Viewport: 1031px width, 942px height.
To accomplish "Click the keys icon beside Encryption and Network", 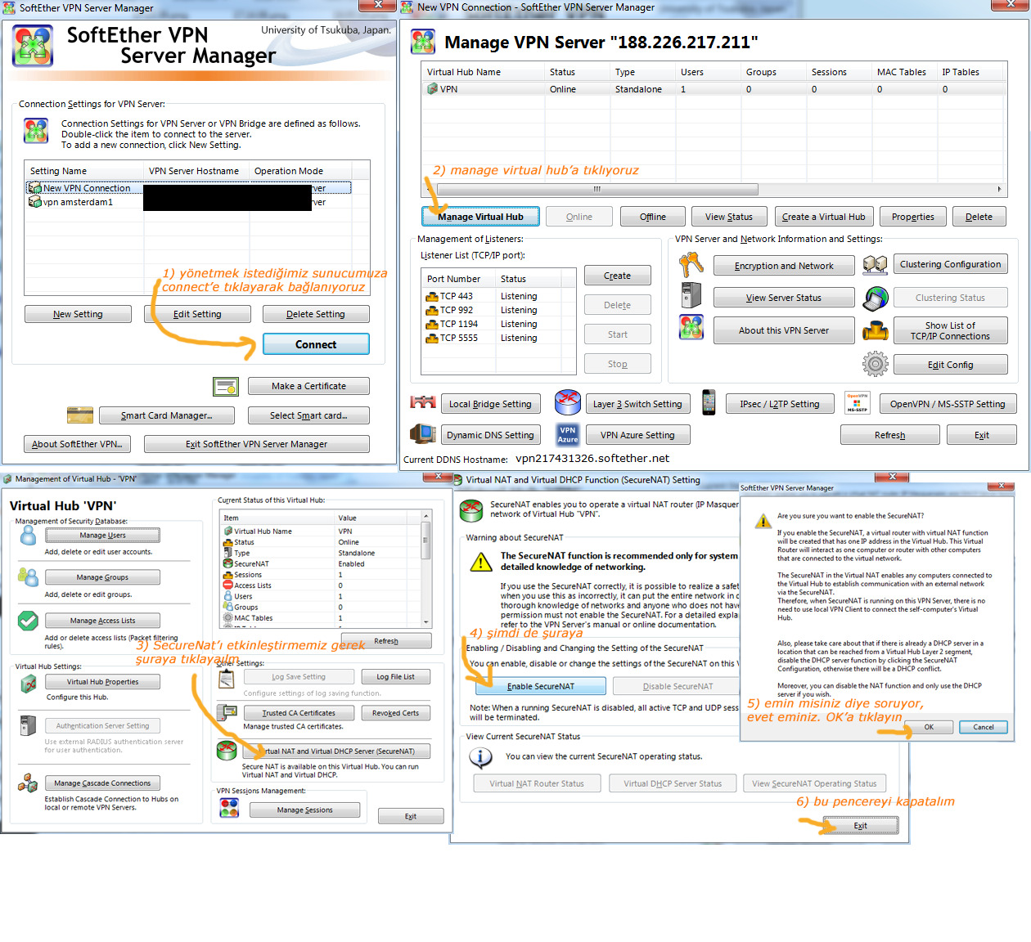I will tap(691, 265).
